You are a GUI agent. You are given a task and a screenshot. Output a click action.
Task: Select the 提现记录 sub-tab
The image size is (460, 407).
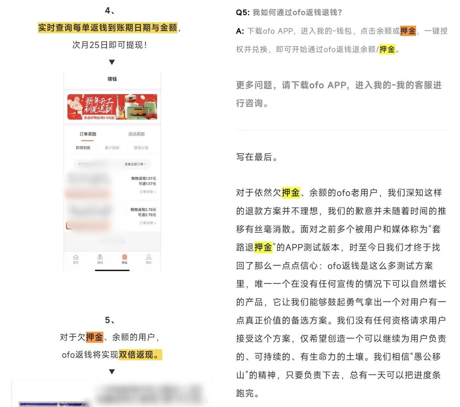point(141,148)
